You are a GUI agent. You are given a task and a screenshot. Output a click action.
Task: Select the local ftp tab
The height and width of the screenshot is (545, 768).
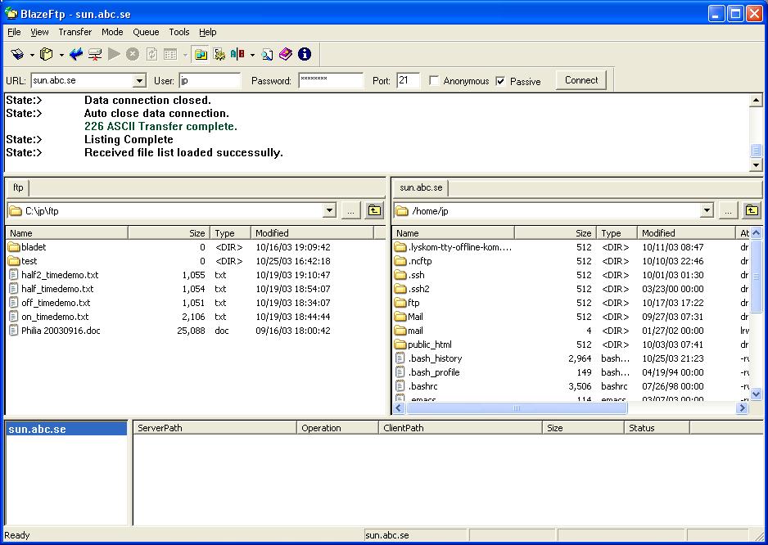point(18,187)
